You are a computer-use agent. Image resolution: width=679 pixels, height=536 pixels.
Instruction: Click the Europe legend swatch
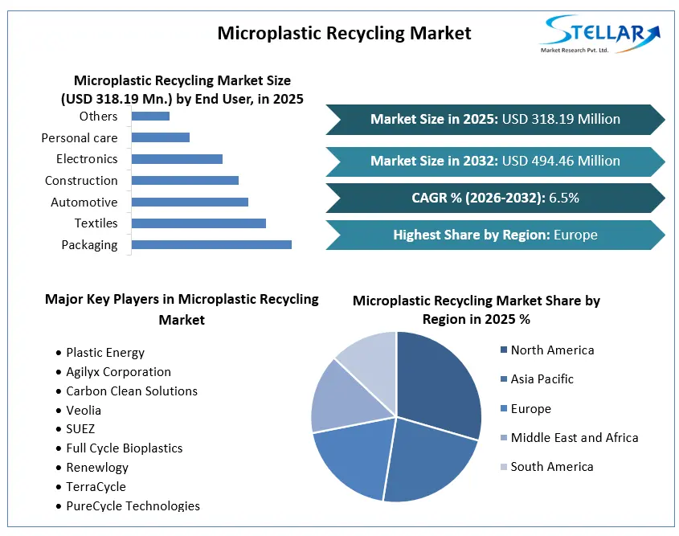tap(504, 408)
